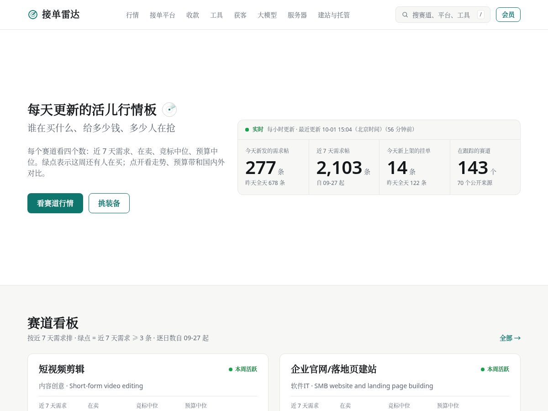Click the 70 个公开来源 text
This screenshot has width=548, height=411.
coord(475,183)
